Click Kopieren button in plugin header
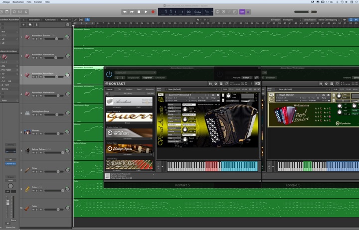This screenshot has height=230, width=359. click(148, 78)
